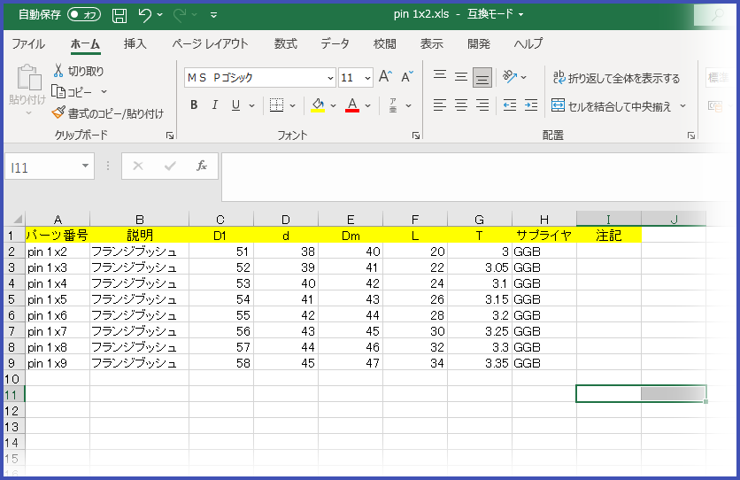740x480 pixels.
Task: Switch to the ページ レイアウト tab
Action: coord(210,44)
